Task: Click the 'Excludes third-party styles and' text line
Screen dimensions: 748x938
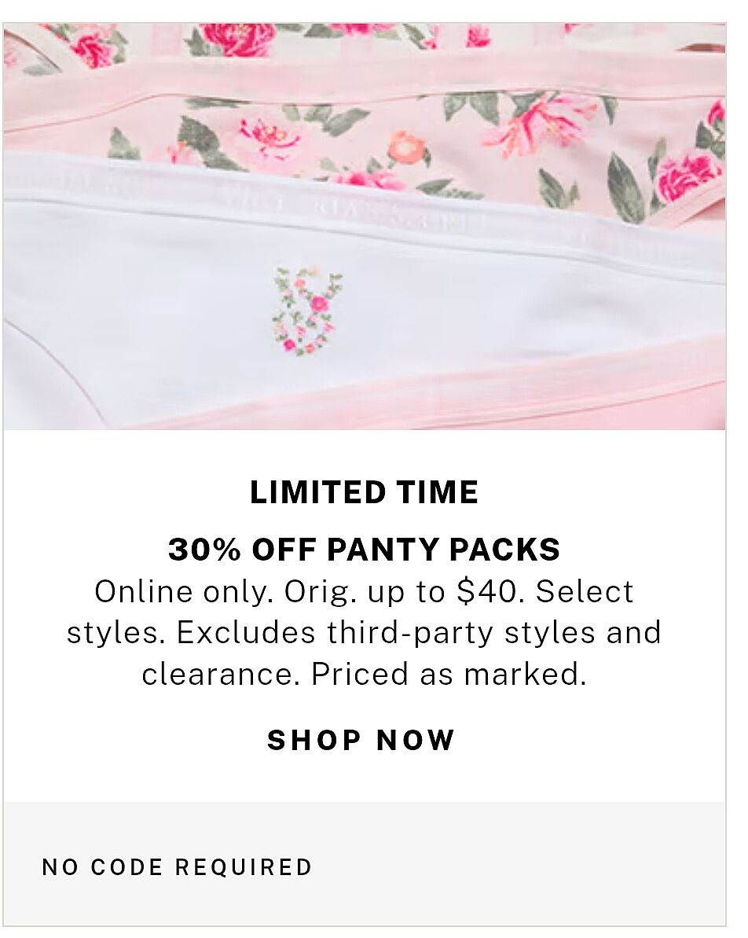Action: point(419,633)
